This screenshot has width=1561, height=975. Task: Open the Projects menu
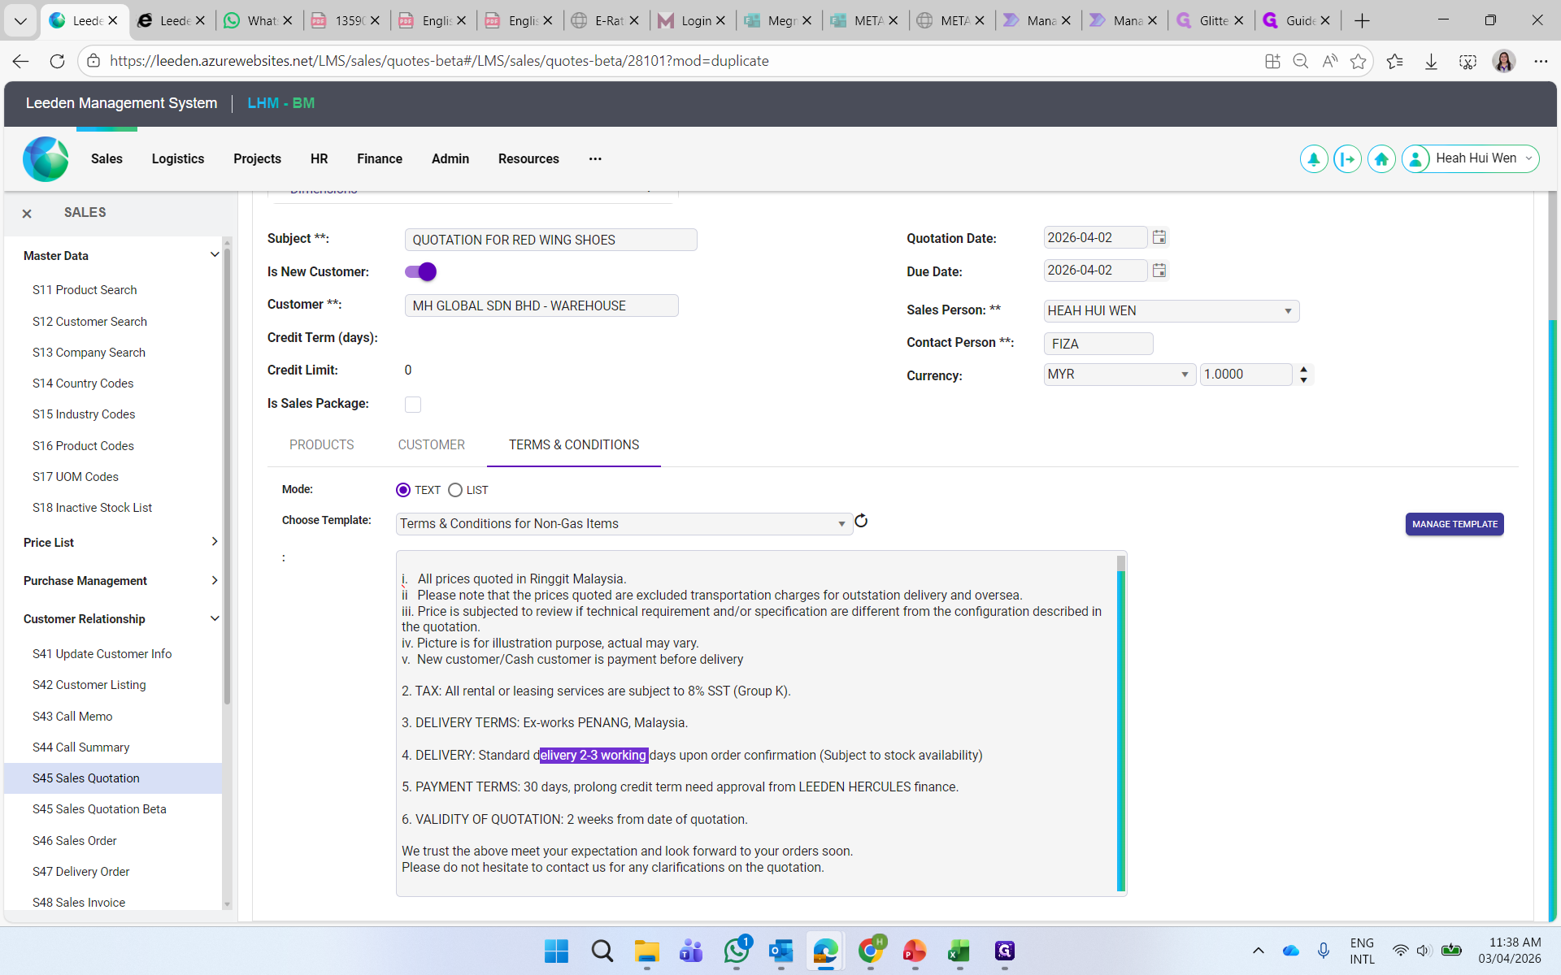(x=257, y=159)
